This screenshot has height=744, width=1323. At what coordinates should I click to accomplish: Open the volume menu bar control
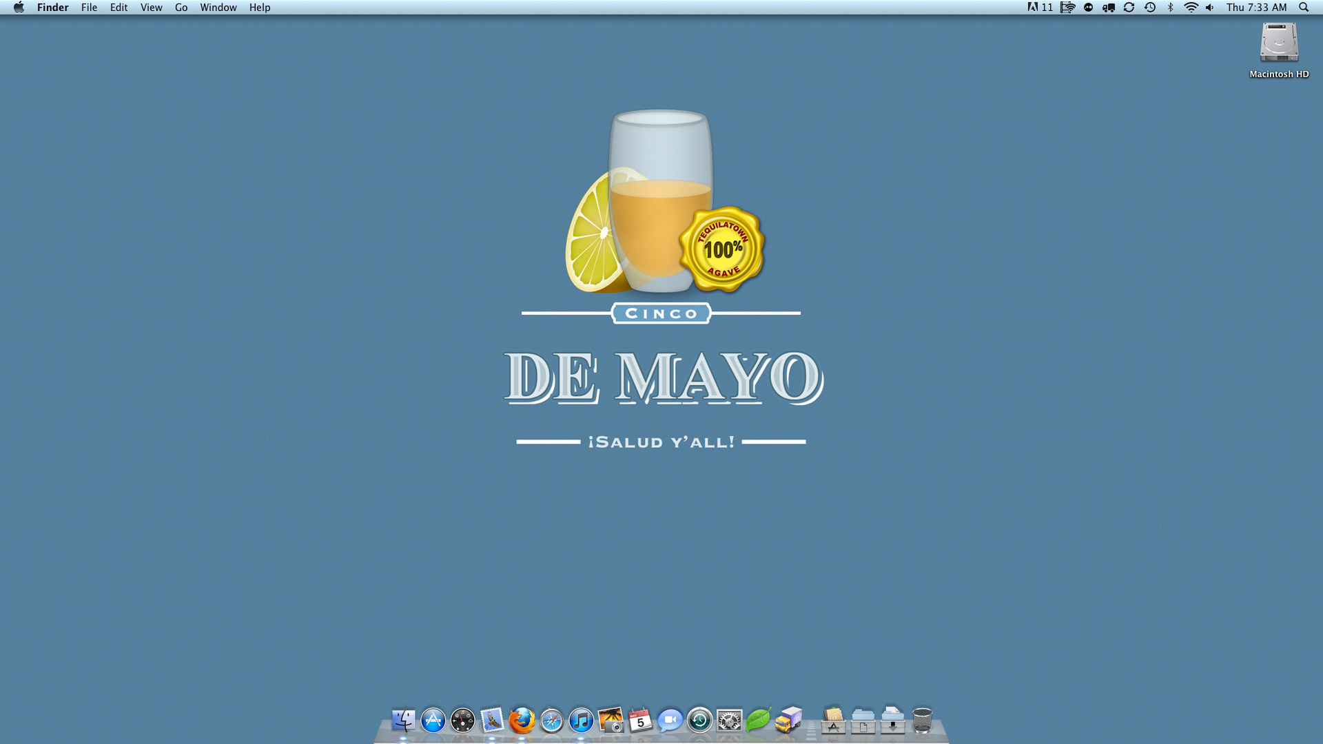coord(1210,8)
